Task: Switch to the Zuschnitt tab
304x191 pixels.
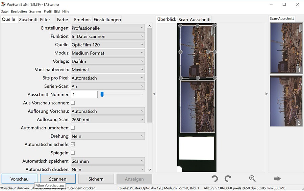Action: pyautogui.click(x=28, y=20)
